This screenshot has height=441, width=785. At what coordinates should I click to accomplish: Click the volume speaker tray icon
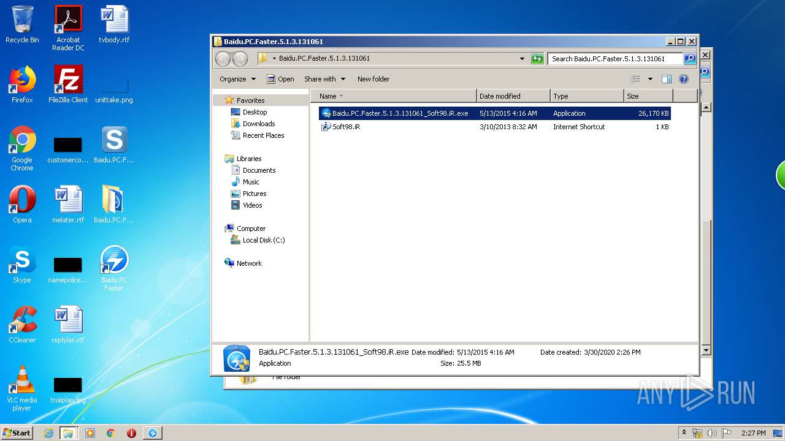pyautogui.click(x=712, y=433)
